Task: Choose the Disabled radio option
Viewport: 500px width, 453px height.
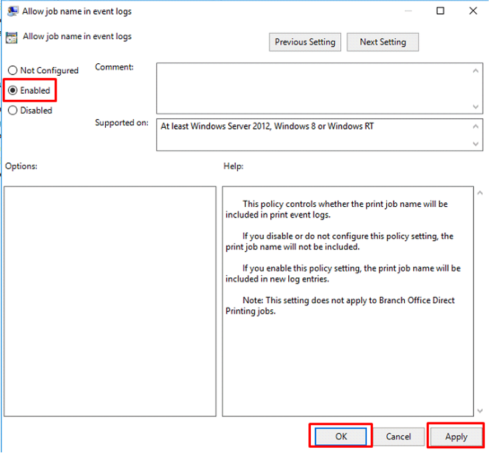Action: (13, 110)
